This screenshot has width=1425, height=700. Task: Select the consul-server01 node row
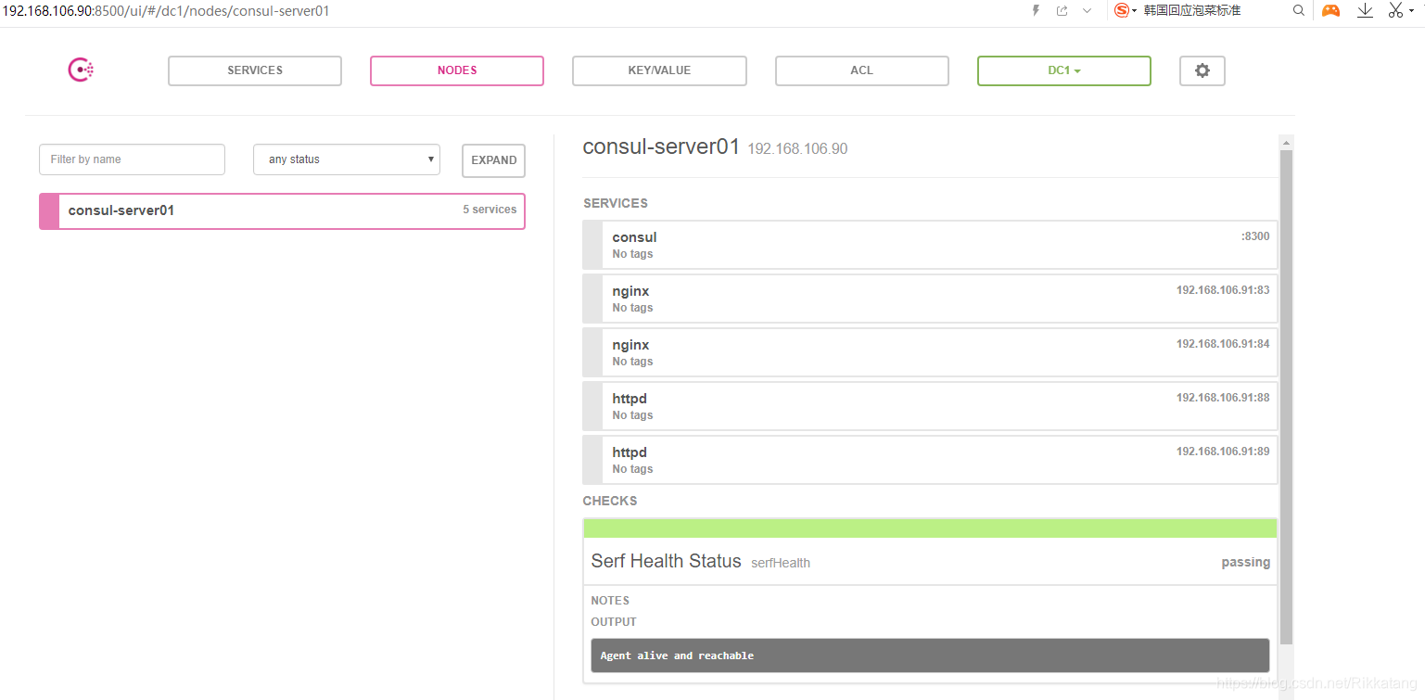tap(282, 210)
